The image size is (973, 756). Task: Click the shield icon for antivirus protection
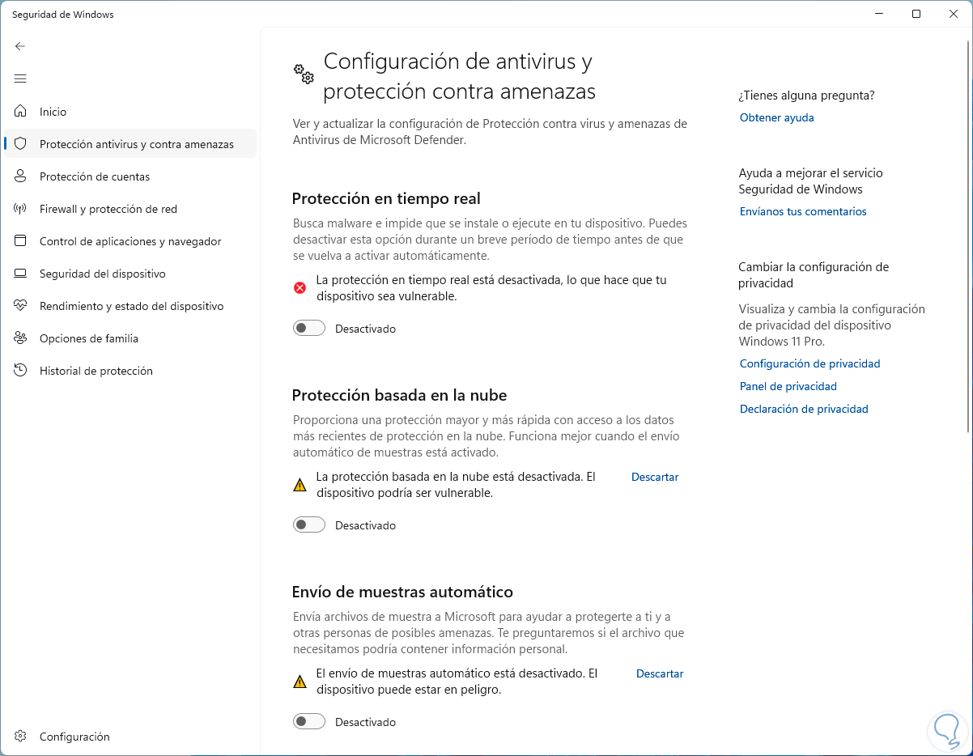point(21,144)
